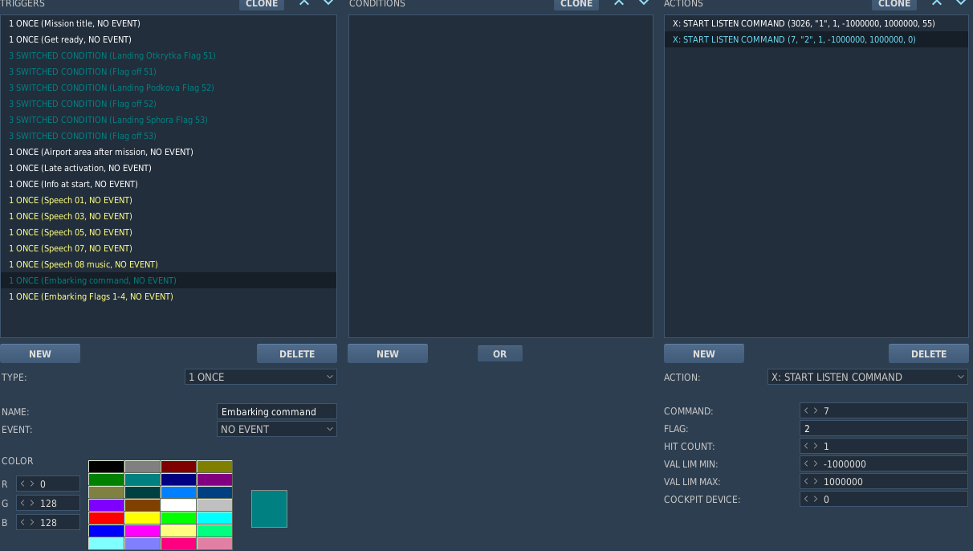Viewport: 973px width, 551px height.
Task: Increase the R color component
Action: coord(32,484)
